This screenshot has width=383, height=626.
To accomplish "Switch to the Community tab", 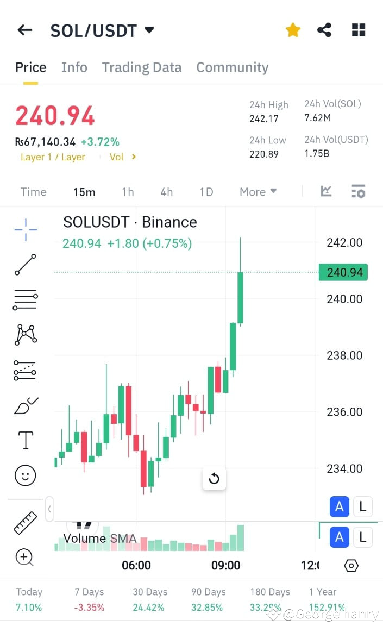I will pyautogui.click(x=232, y=67).
